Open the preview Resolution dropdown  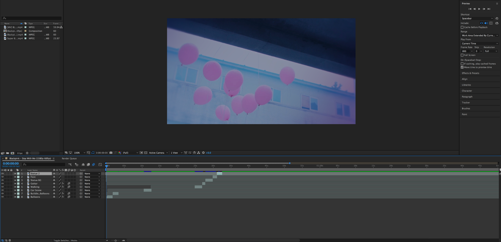491,51
